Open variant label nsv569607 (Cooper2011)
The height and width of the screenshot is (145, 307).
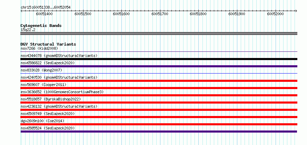tap(43, 85)
